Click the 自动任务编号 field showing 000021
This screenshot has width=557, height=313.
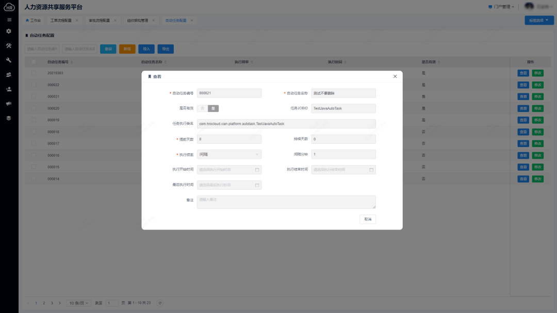[229, 93]
